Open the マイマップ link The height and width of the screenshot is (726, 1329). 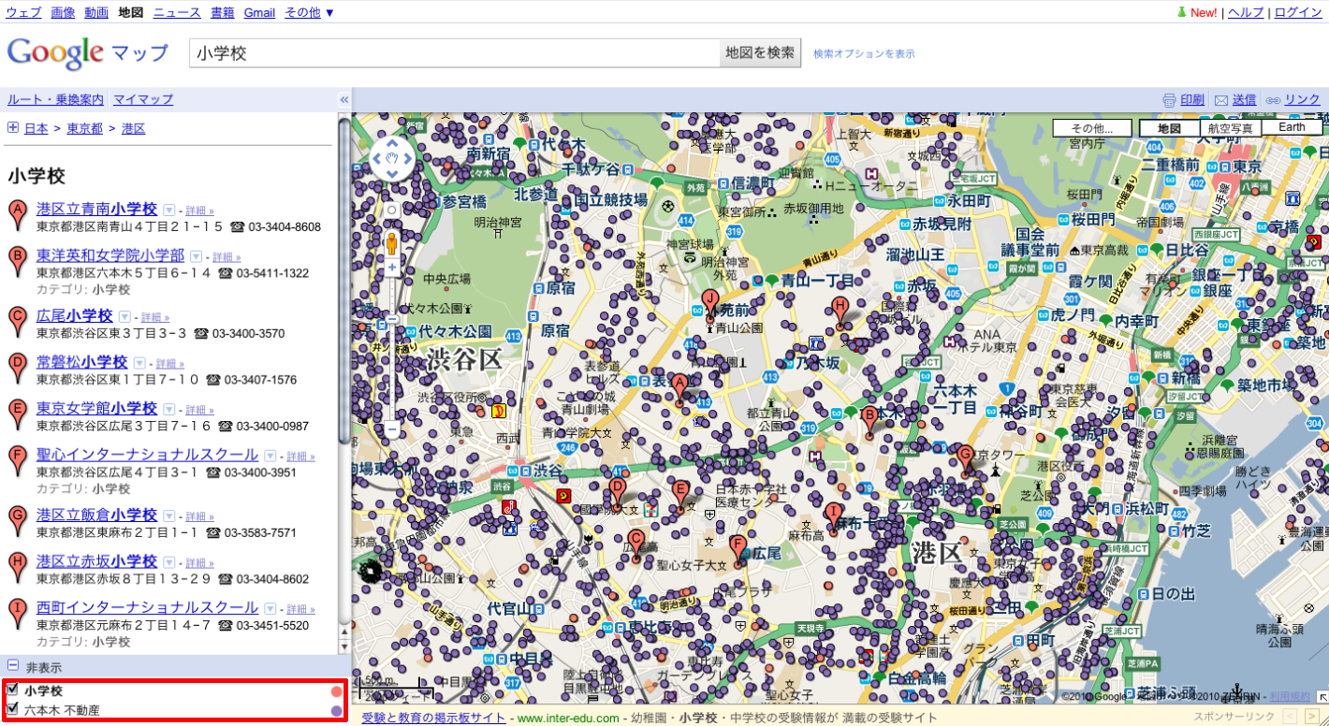(x=143, y=99)
